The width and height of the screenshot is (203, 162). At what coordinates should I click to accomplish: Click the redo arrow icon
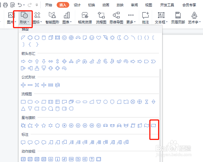(x=30, y=5)
